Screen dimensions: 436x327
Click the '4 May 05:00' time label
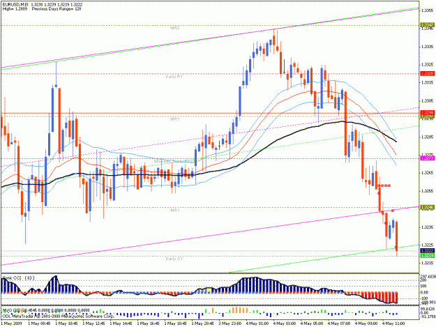tap(312, 324)
